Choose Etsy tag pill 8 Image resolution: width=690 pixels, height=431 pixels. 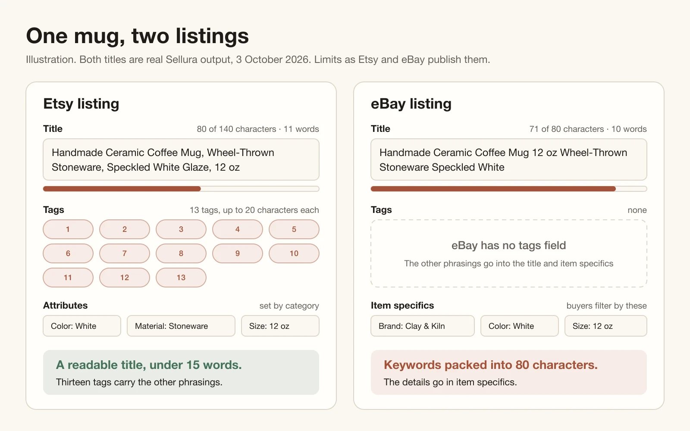(x=181, y=253)
